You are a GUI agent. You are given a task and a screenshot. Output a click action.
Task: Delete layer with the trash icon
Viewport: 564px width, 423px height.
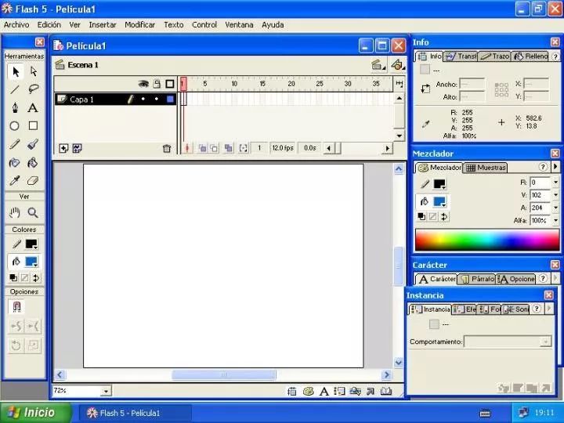tap(167, 148)
